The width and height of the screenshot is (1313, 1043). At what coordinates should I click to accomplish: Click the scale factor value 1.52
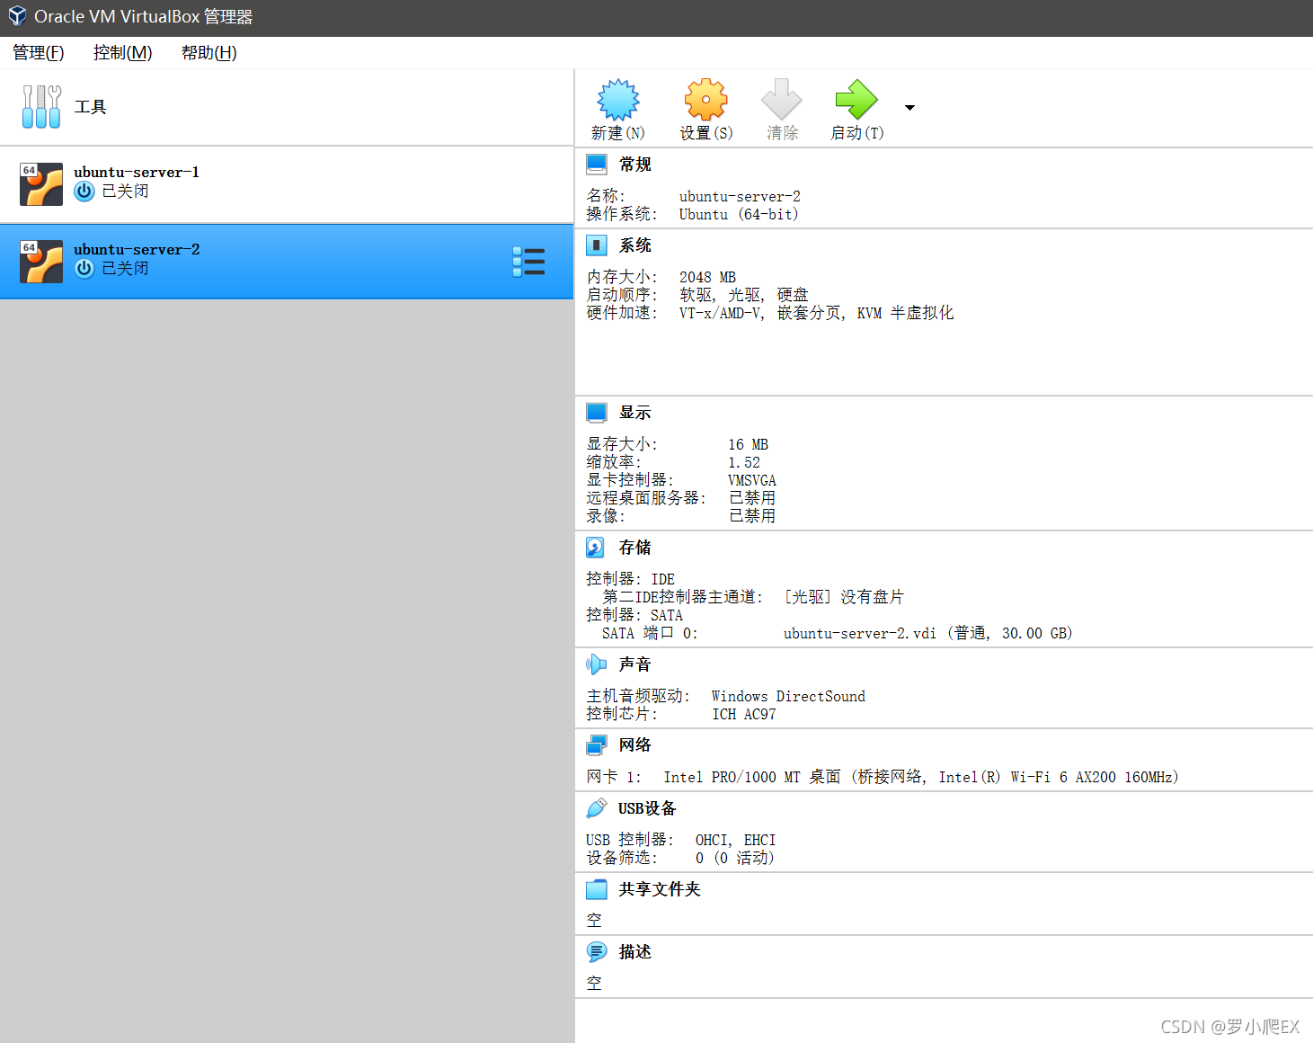744,463
